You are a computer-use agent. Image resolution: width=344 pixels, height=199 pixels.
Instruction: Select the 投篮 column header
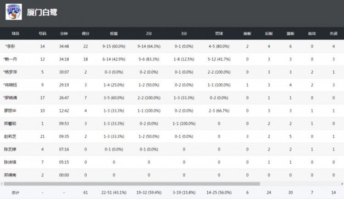pyautogui.click(x=114, y=33)
